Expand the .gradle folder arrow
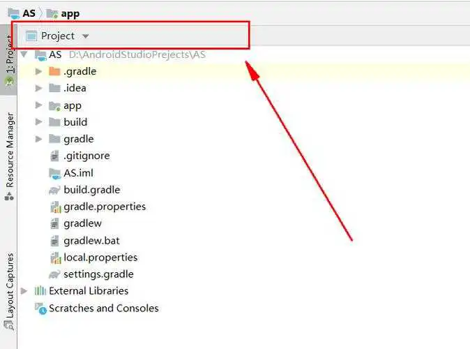The width and height of the screenshot is (470, 349). pyautogui.click(x=39, y=71)
